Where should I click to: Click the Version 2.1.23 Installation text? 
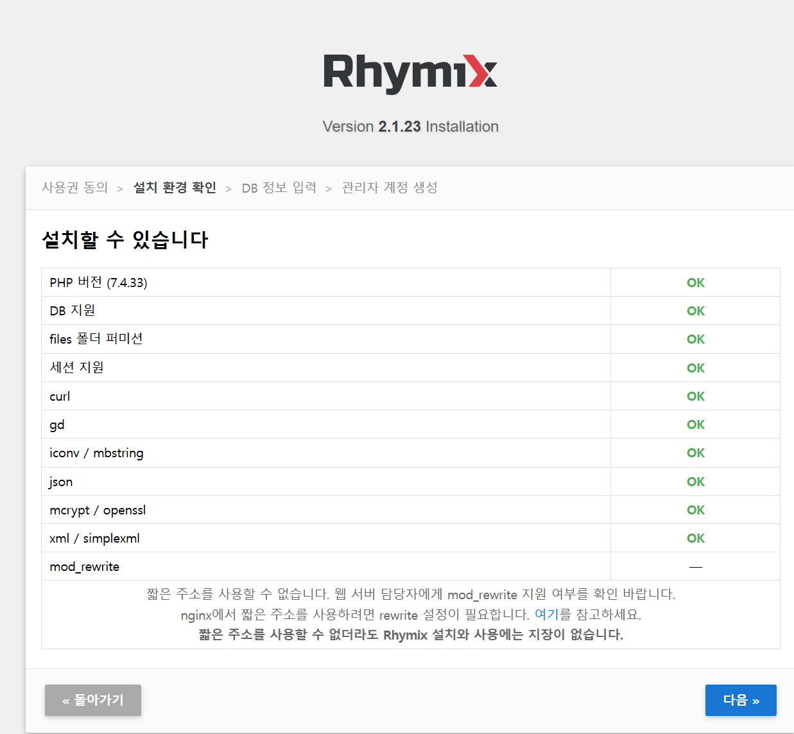point(411,127)
